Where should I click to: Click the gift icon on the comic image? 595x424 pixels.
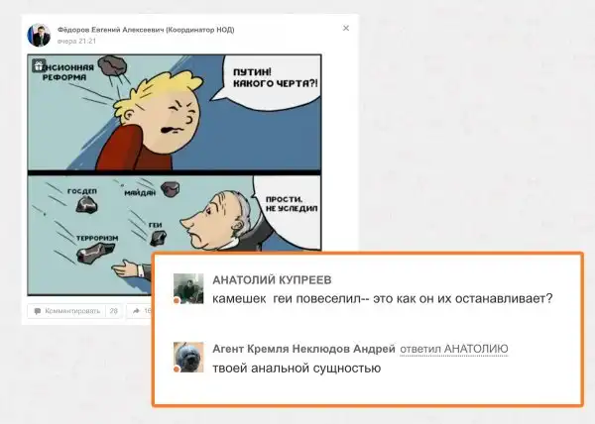coord(38,66)
